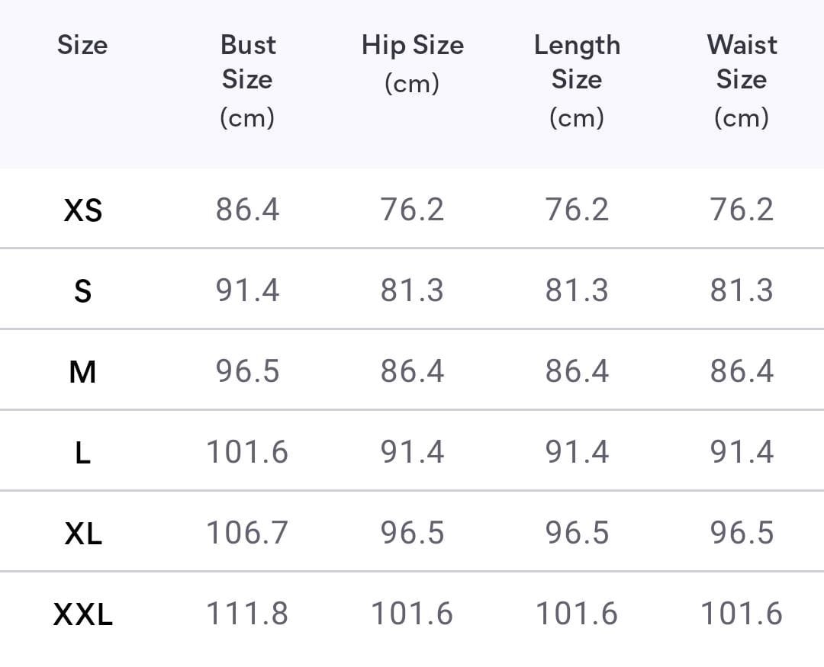
Task: Click S bust value 91.4
Action: point(247,290)
